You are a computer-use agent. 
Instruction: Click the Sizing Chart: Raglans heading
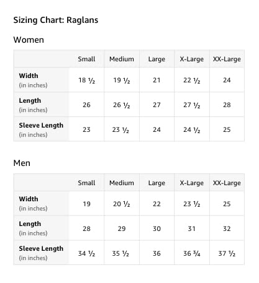56,20
